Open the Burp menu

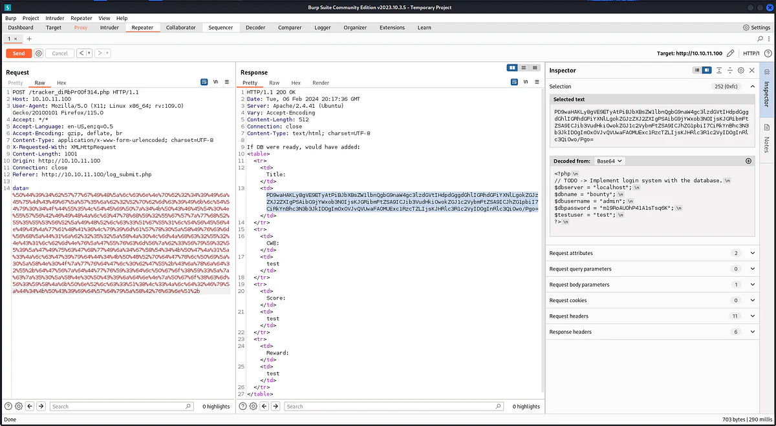(x=10, y=18)
